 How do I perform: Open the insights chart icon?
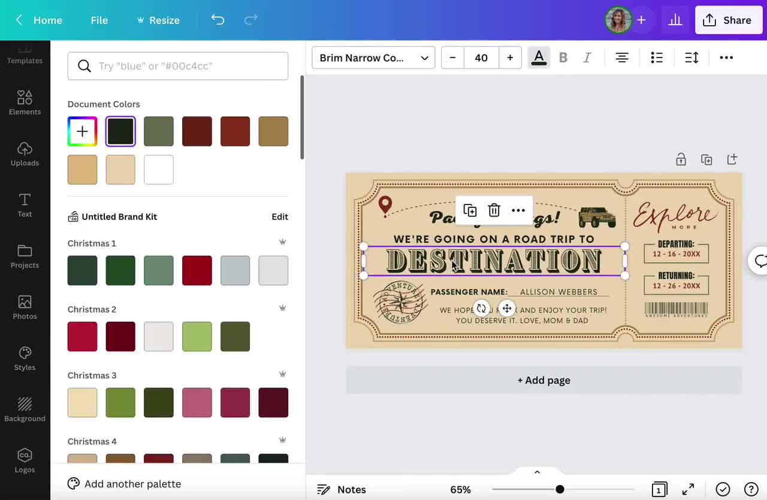coord(675,20)
